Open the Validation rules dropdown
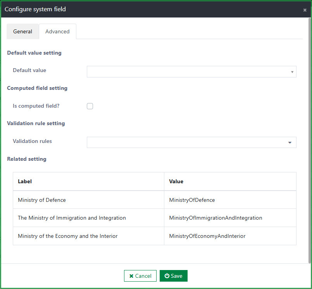This screenshot has width=312, height=289. (191, 143)
